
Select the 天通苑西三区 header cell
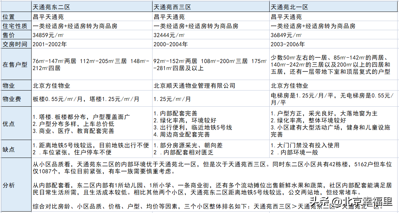click(211, 7)
